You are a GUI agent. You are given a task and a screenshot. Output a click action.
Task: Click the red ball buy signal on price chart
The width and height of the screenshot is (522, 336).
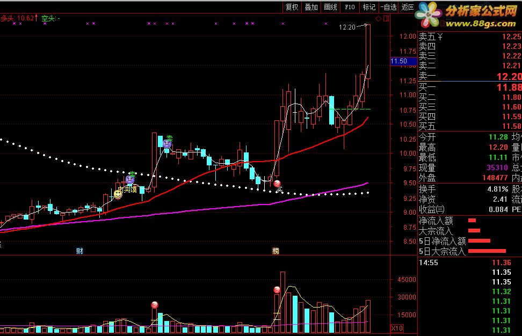pyautogui.click(x=277, y=184)
